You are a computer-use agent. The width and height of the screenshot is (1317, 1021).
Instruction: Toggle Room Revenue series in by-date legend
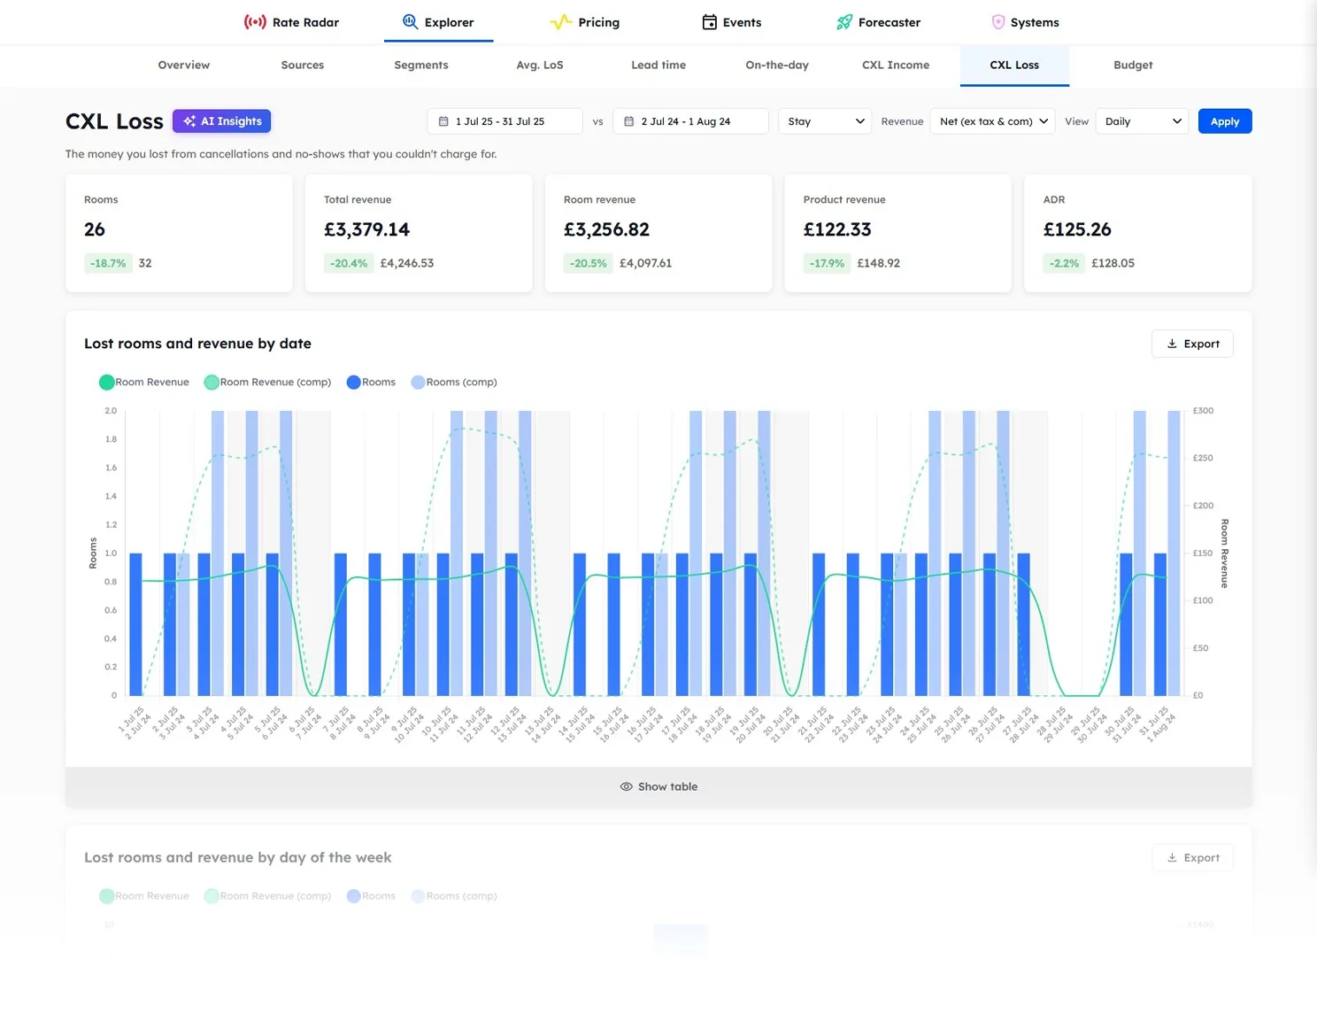pos(144,382)
